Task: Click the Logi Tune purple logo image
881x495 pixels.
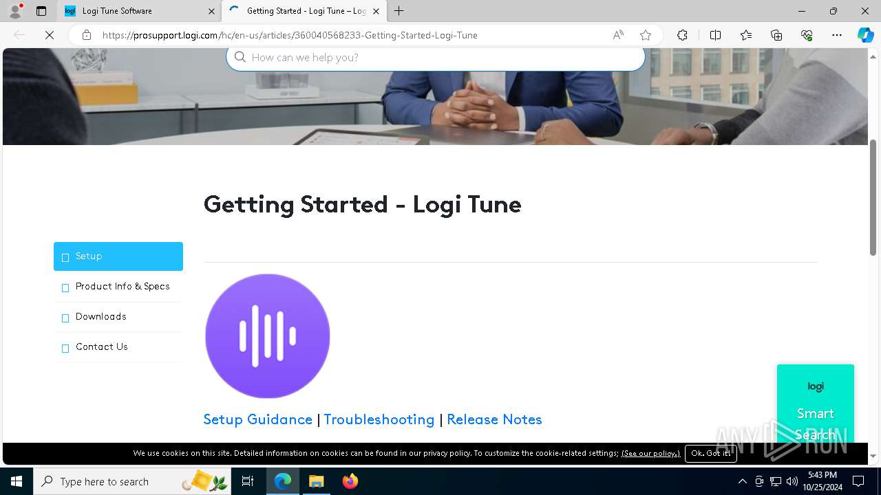Action: pos(268,336)
